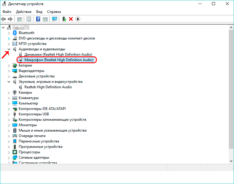Expand the MTD-устройства category
Screen dimensions: 234x184
click(9, 44)
